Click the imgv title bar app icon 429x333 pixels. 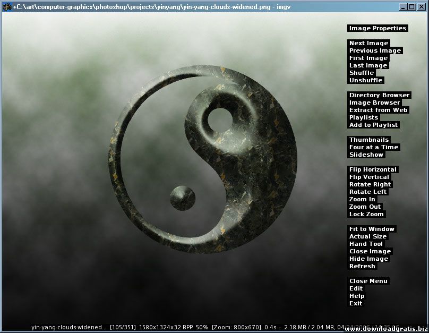click(6, 7)
